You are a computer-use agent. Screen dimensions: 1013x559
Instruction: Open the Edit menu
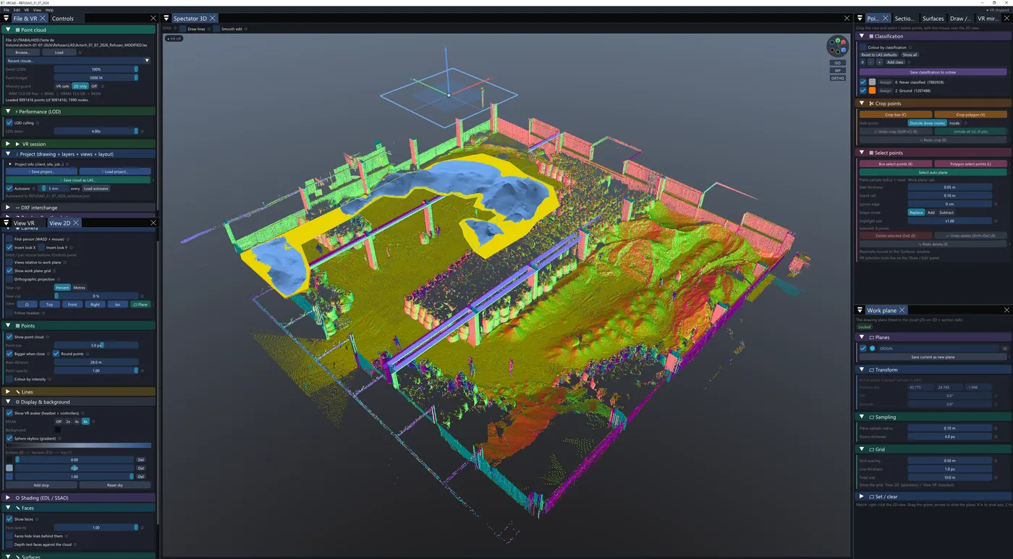point(17,10)
